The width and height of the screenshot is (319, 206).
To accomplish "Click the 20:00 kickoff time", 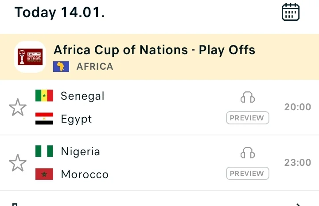I will coord(297,107).
